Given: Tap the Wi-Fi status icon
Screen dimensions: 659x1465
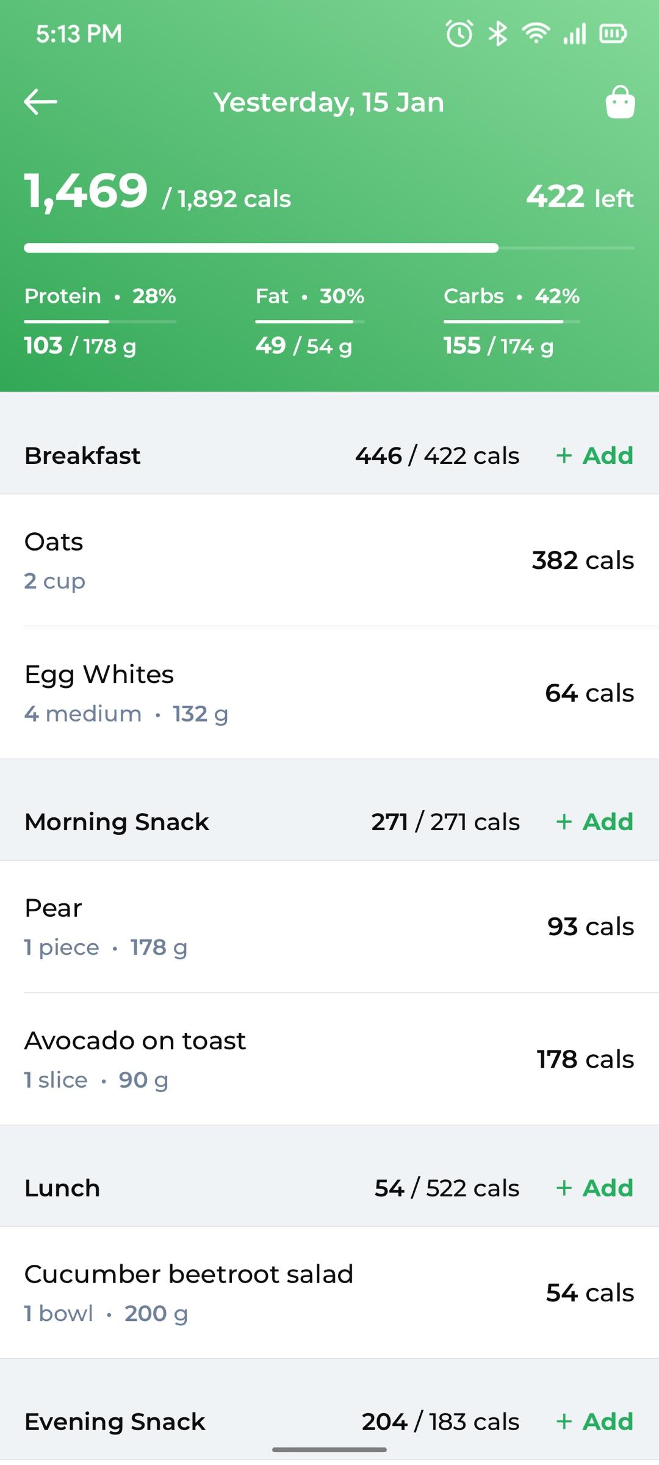Looking at the screenshot, I should [536, 33].
